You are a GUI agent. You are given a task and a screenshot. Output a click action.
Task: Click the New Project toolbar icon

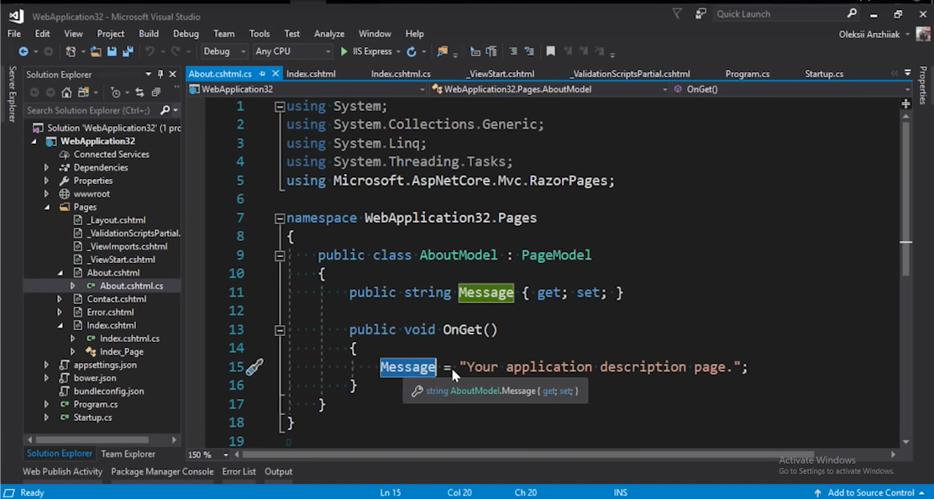coord(71,52)
